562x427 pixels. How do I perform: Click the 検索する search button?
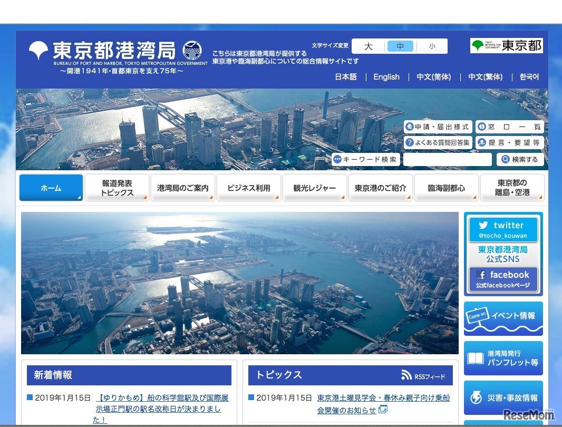(x=520, y=159)
